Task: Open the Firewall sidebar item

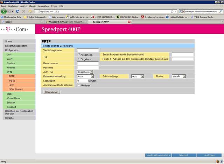Action: [x=19, y=68]
